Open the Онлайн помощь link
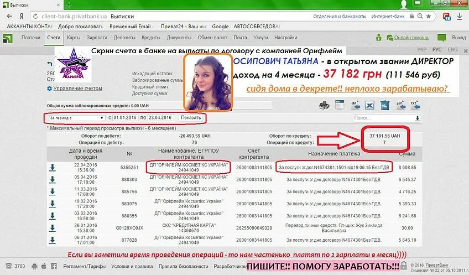The width and height of the screenshot is (469, 275). pyautogui.click(x=411, y=38)
